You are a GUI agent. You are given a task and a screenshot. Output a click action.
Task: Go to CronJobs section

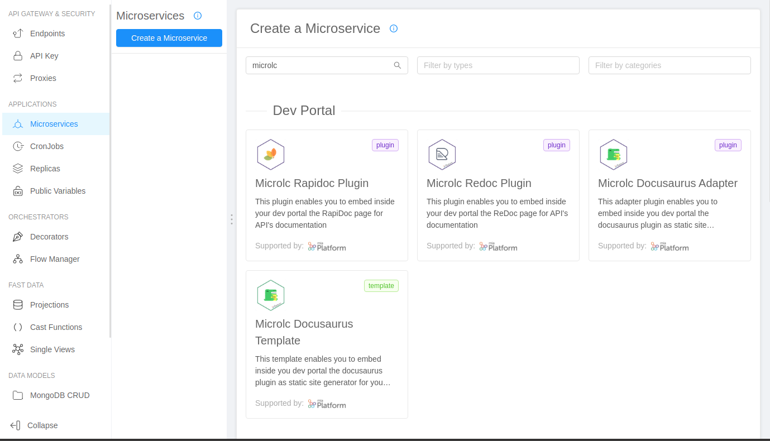click(x=47, y=146)
